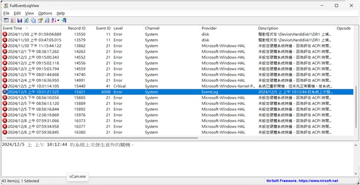Click error icon of 12:38:19.869 event row

click(x=5, y=115)
